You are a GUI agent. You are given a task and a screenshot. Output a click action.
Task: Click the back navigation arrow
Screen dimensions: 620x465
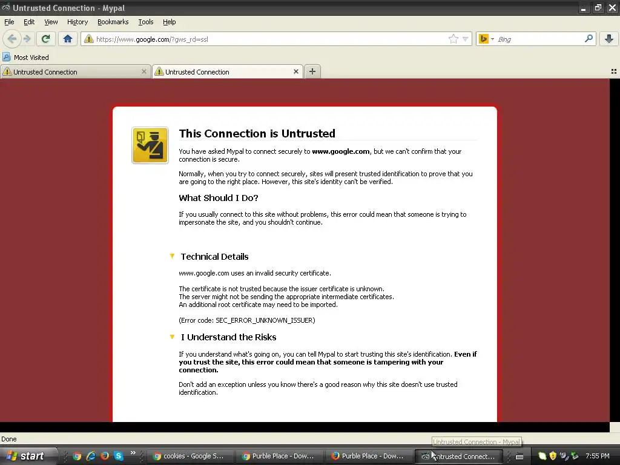(x=12, y=39)
